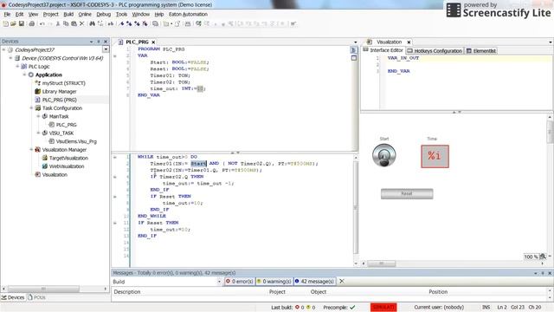Image resolution: width=554 pixels, height=312 pixels.
Task: Click the Library Manager icon in the tree
Action: [x=38, y=91]
